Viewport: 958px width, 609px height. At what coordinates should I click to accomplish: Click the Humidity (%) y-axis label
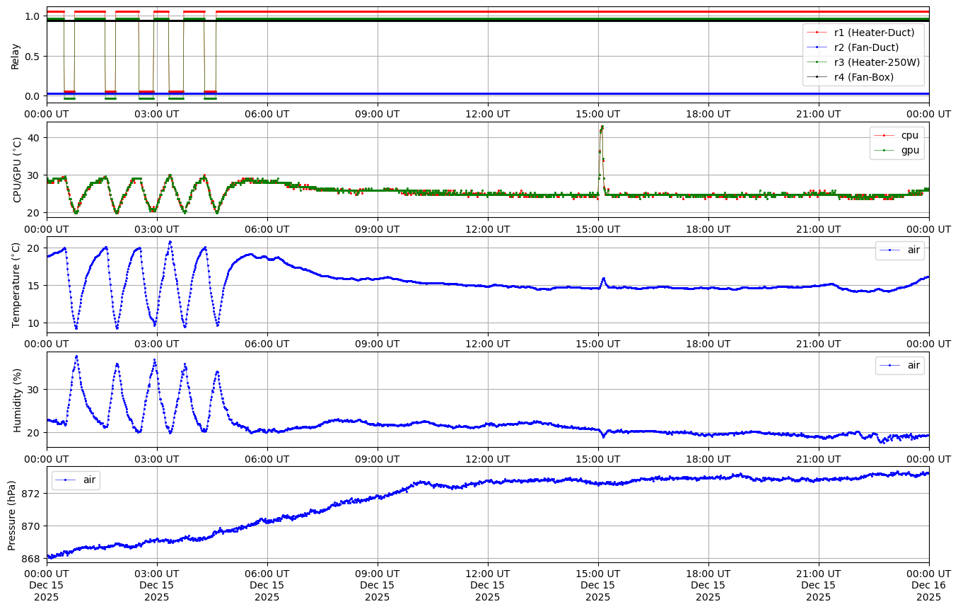coord(18,400)
